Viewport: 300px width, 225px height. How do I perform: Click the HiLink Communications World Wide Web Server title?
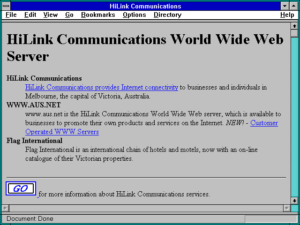(145, 48)
